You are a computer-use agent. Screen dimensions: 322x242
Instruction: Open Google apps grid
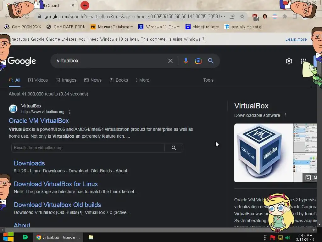303,61
